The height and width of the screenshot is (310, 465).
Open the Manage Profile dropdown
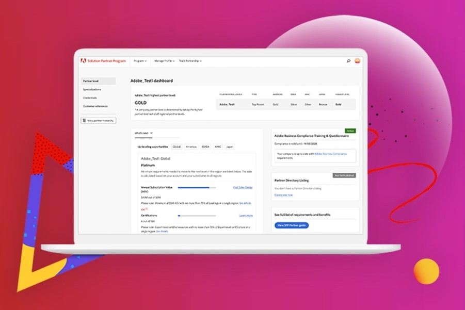coord(164,61)
